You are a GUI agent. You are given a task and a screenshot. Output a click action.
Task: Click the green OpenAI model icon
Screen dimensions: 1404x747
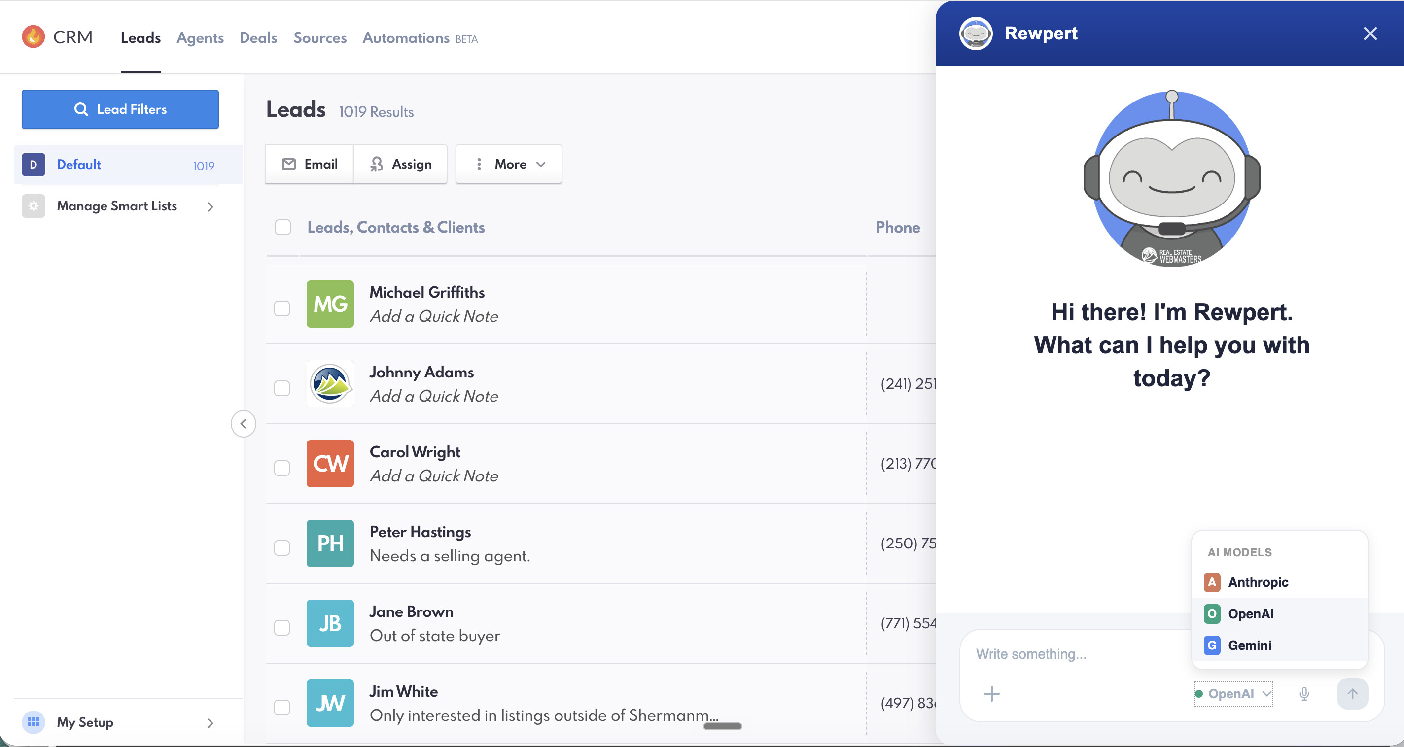1212,613
